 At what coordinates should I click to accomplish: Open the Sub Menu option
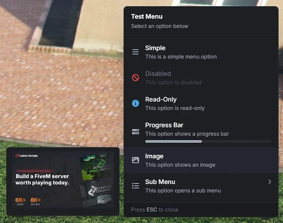point(201,186)
